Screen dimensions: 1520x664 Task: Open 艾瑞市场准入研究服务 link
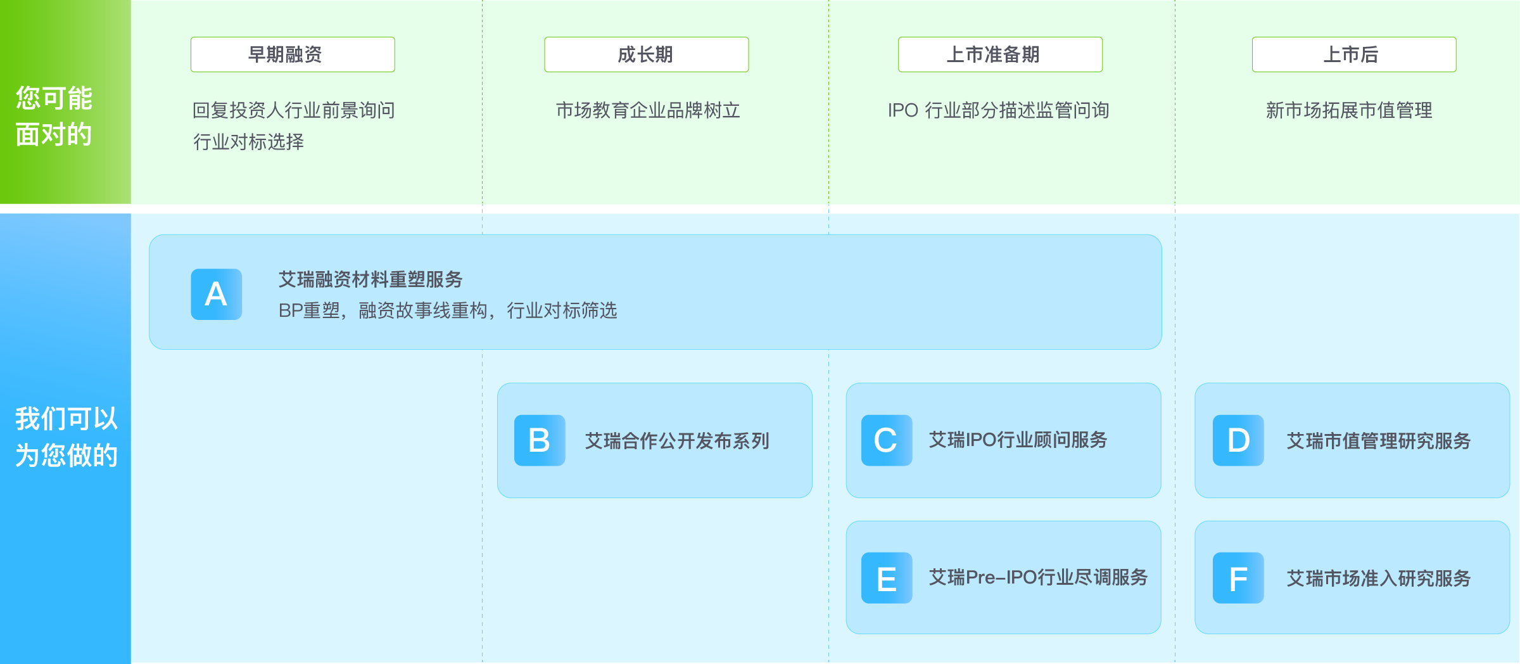coord(1378,578)
